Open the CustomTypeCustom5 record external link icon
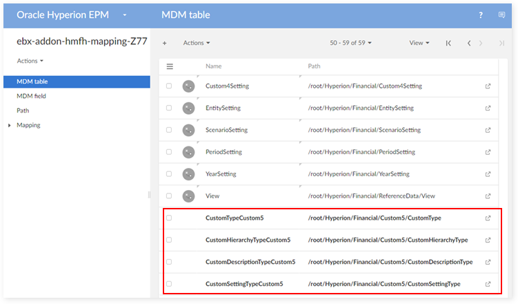Image resolution: width=518 pixels, height=304 pixels. [488, 218]
